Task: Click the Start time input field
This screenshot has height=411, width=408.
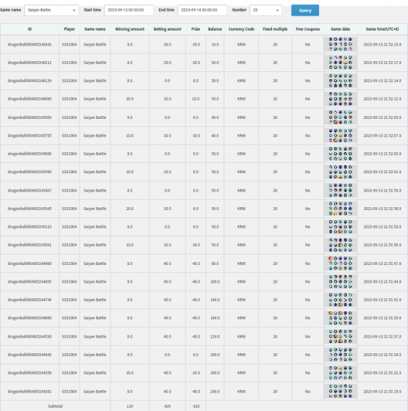Action: coord(129,10)
